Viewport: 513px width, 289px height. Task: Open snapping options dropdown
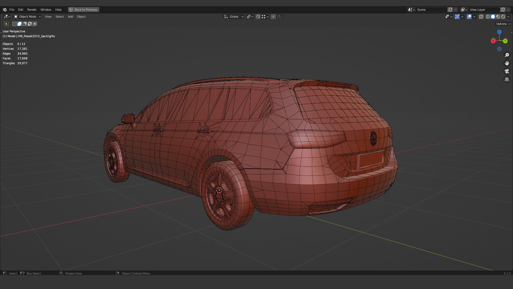[x=265, y=17]
